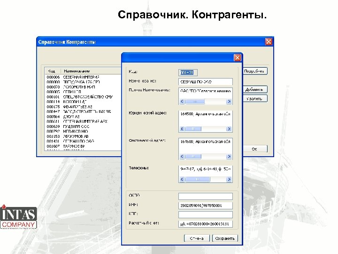Click the Расчетный счет input field
The image size is (338, 254).
coord(206,224)
